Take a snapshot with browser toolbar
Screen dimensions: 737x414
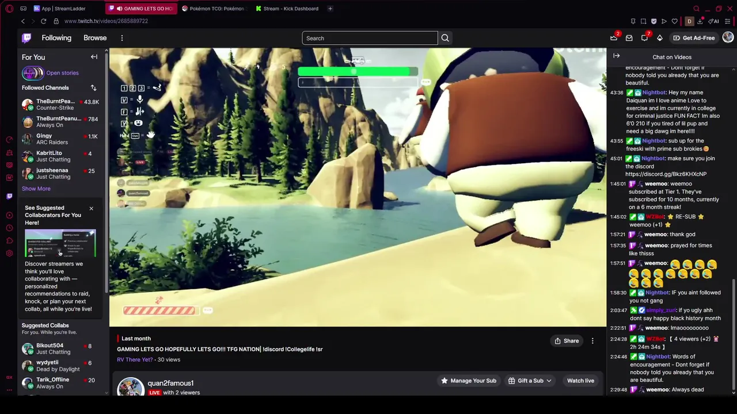click(x=643, y=21)
